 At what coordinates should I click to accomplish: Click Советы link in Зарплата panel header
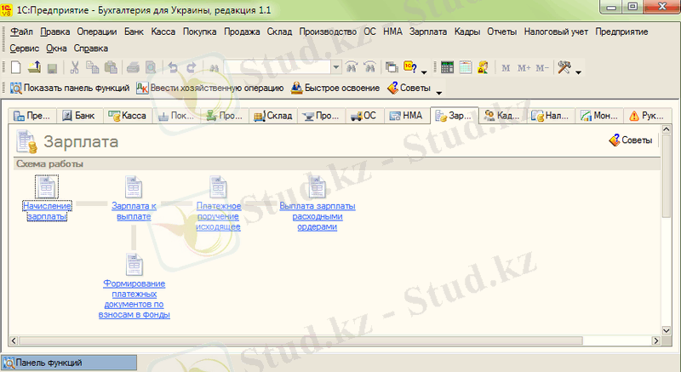pos(631,140)
